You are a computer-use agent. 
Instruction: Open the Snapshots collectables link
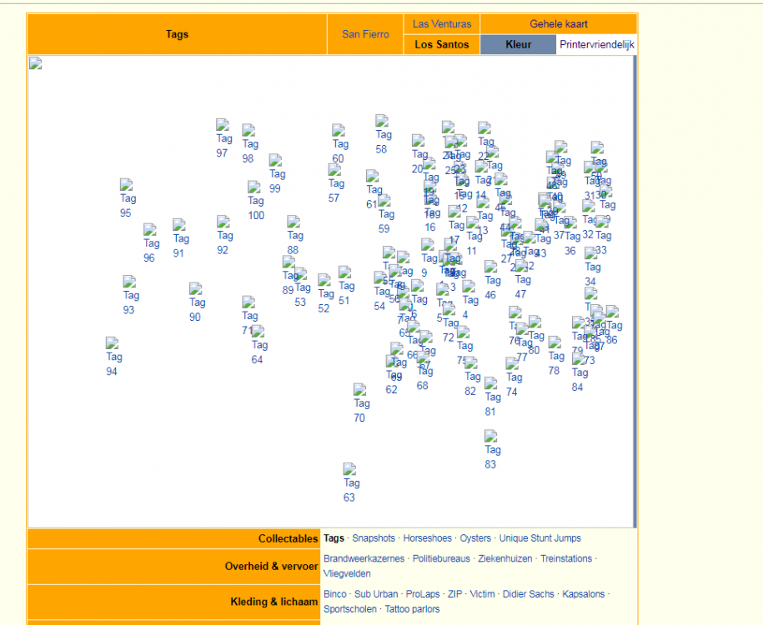point(374,538)
